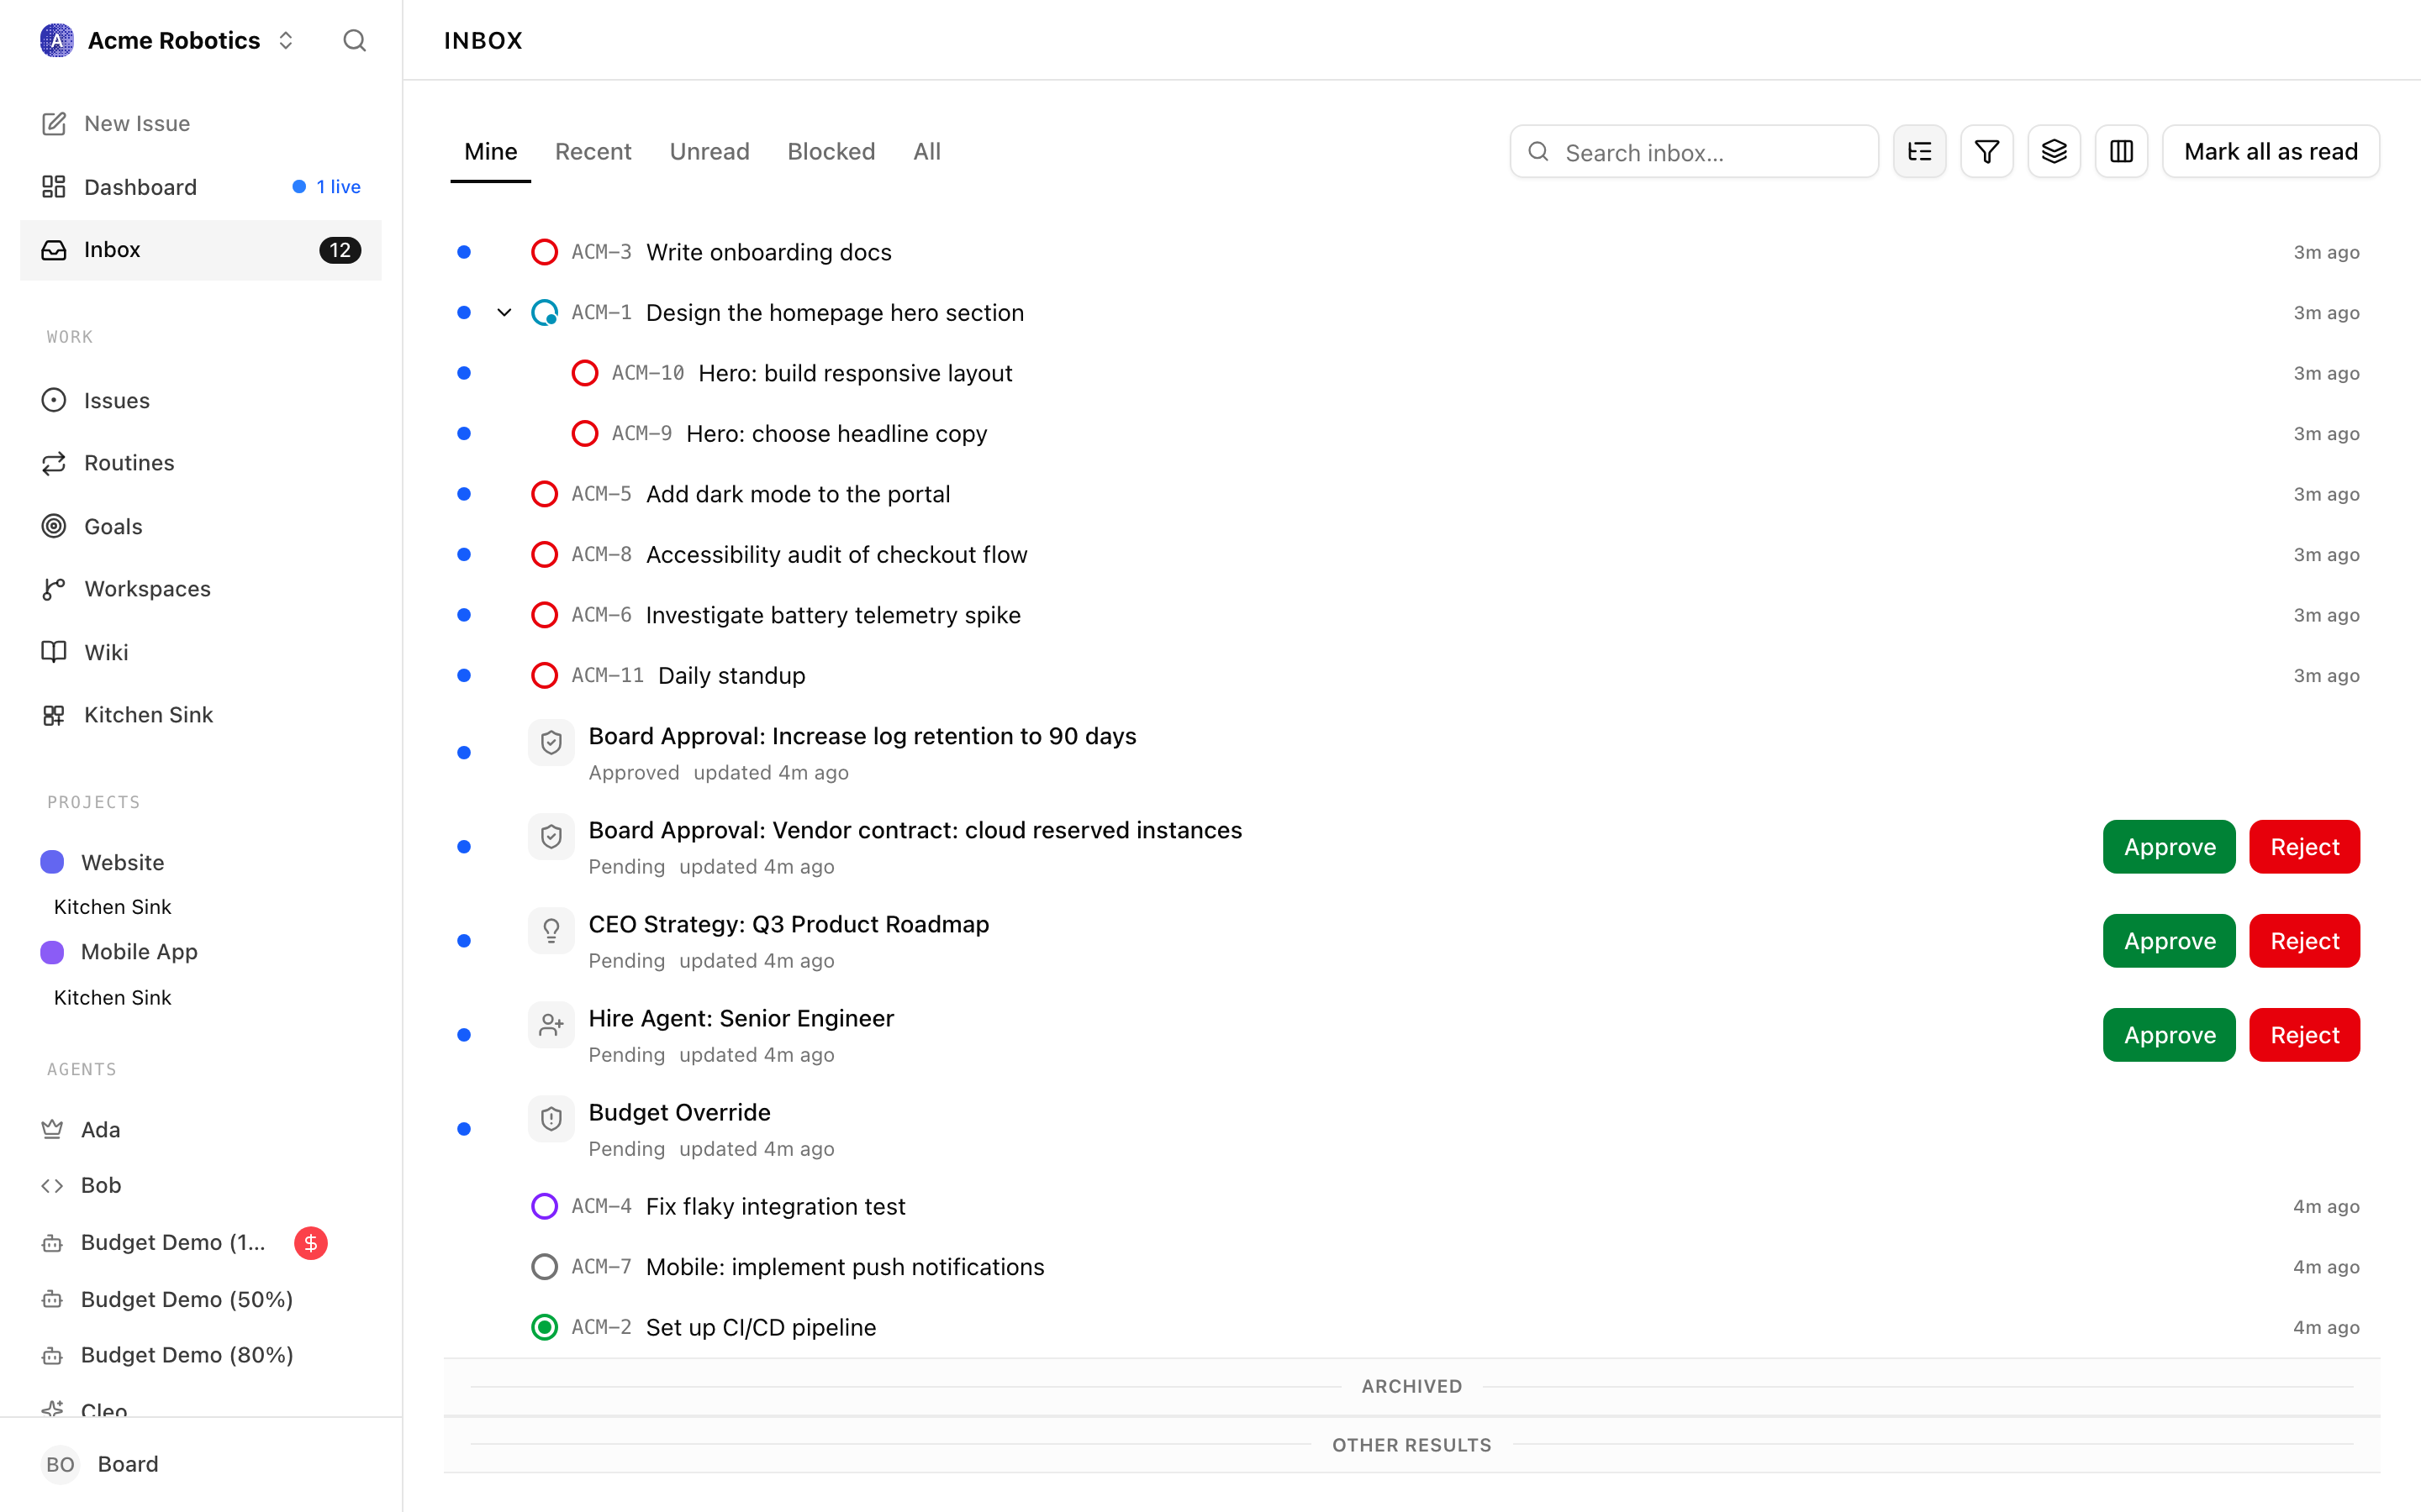Click the purple status circle of ACM-4
The height and width of the screenshot is (1512, 2421).
[544, 1206]
